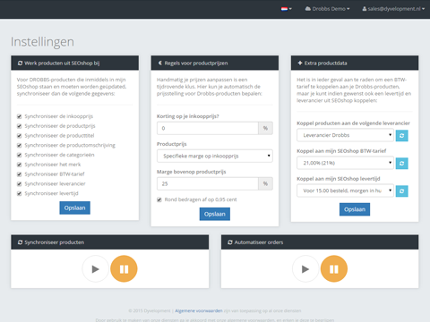Open the Algemene voorwaarden link
The width and height of the screenshot is (430, 322).
(199, 310)
